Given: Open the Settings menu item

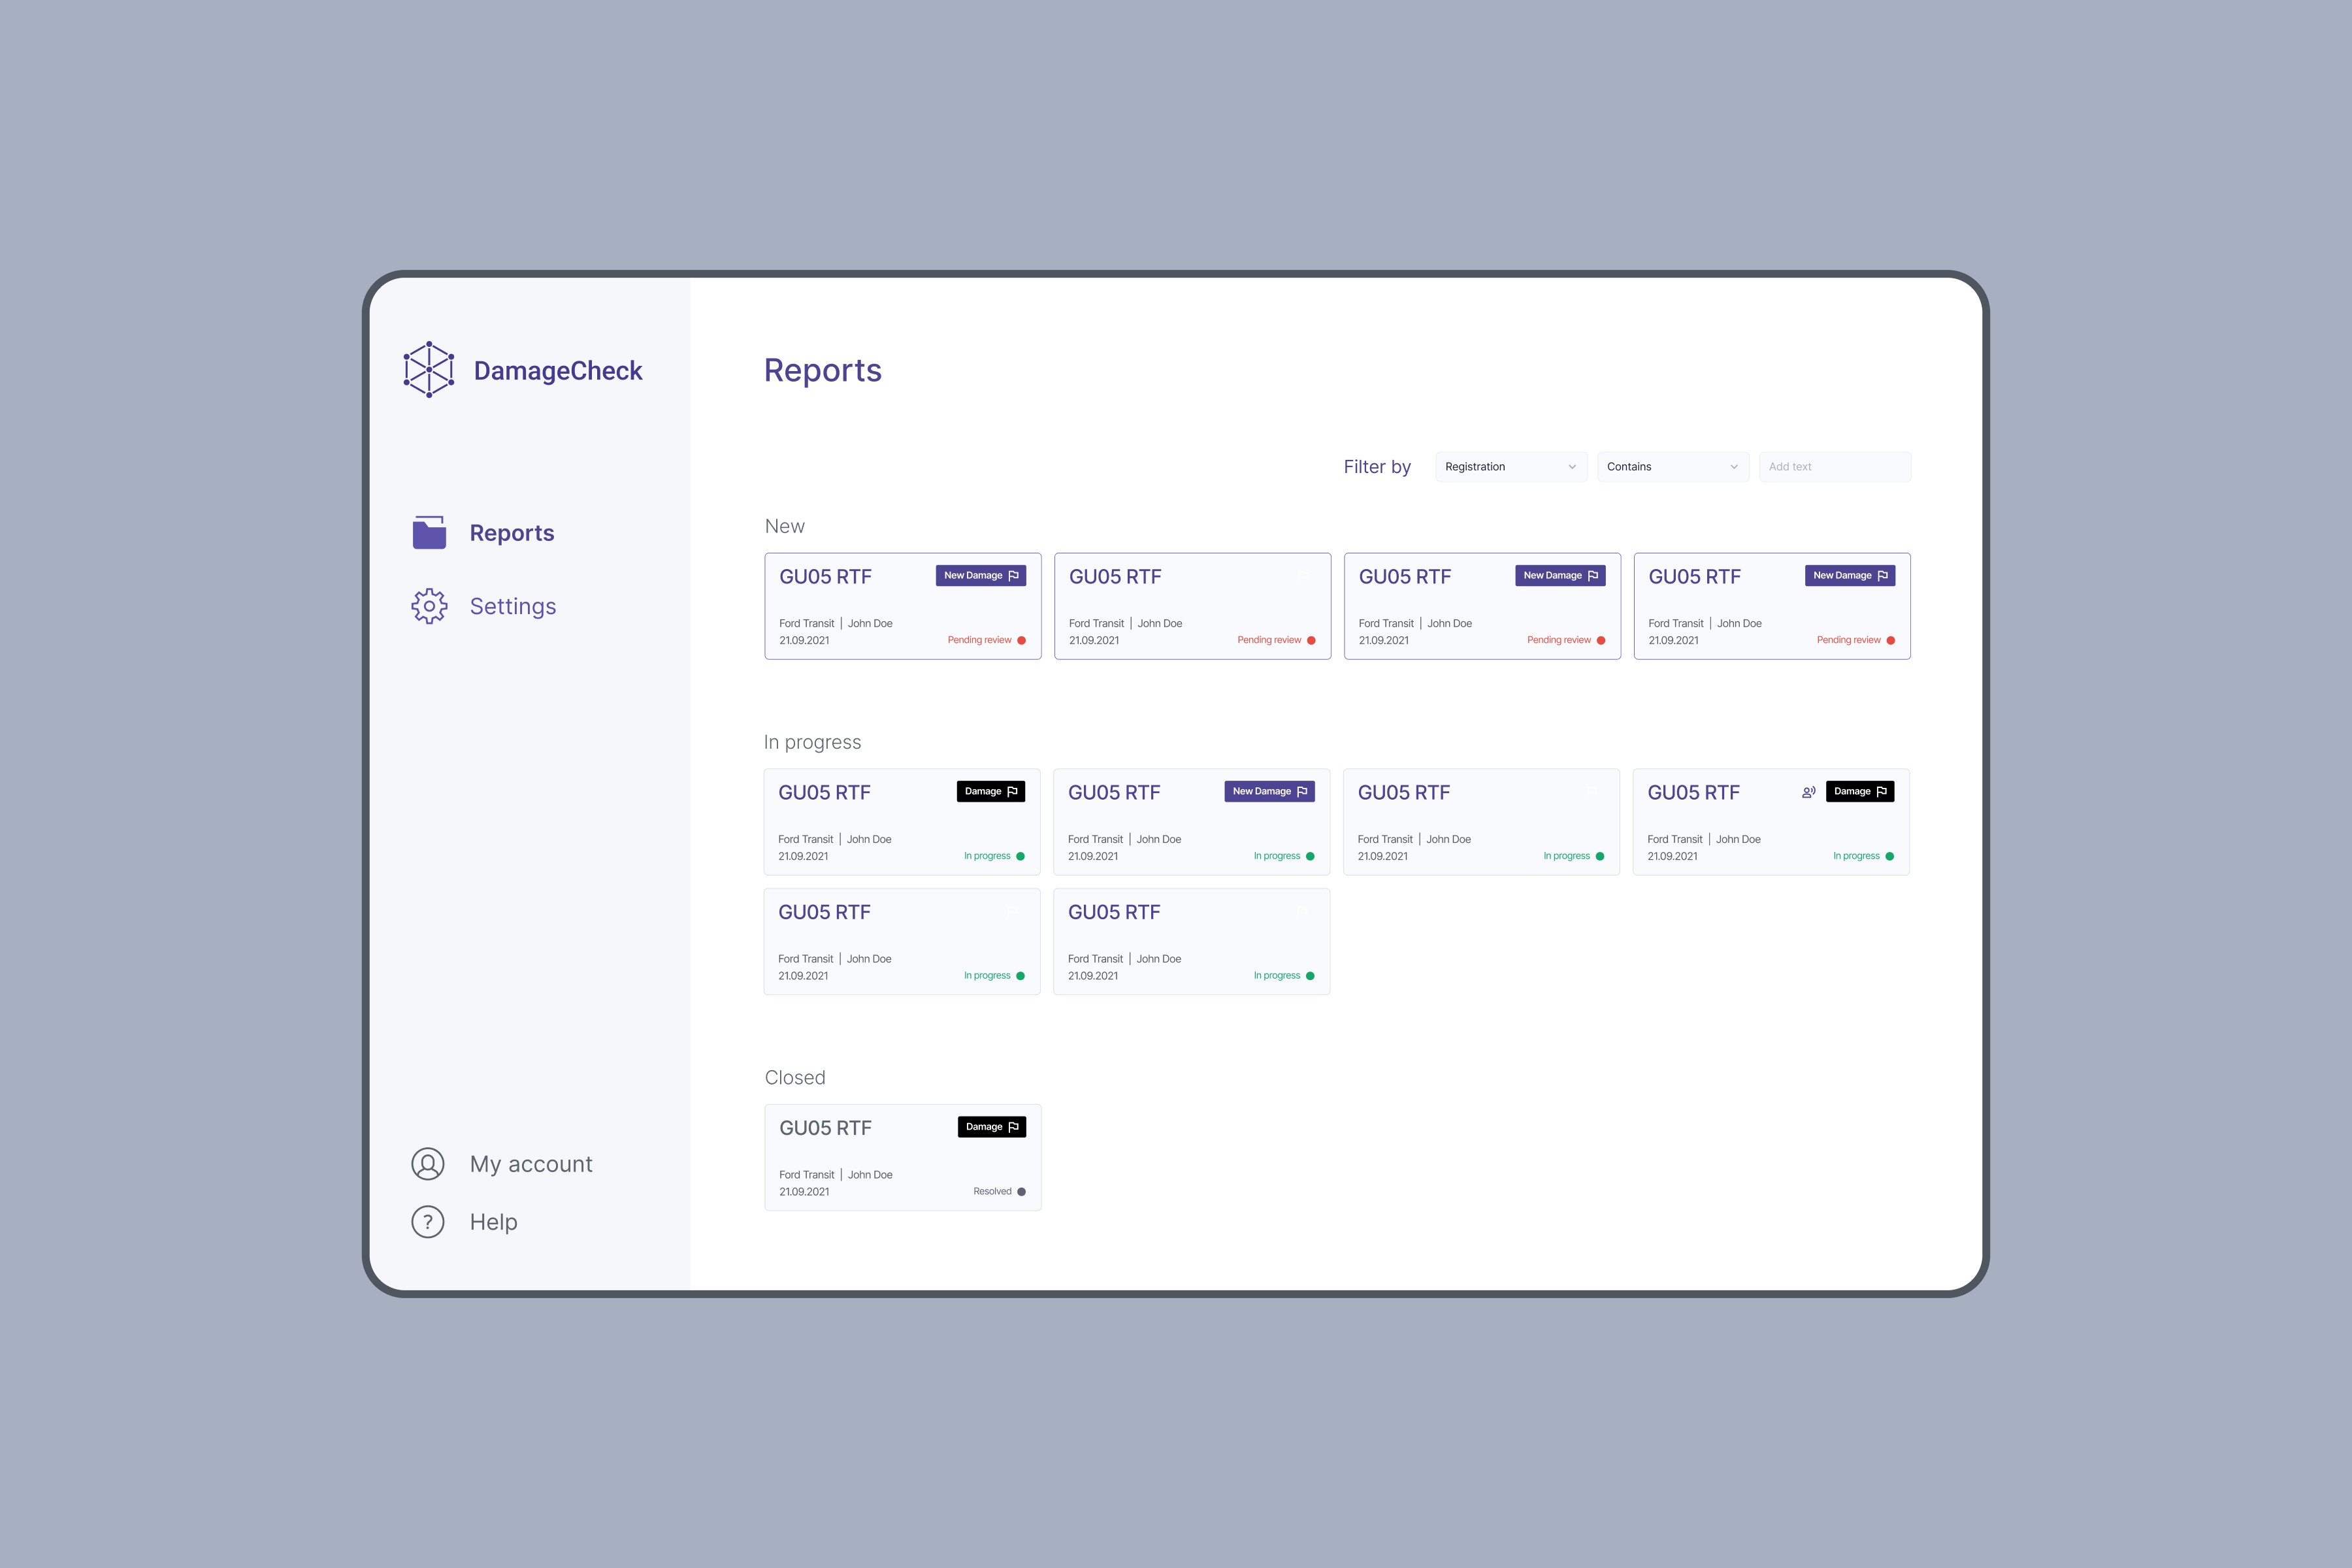Looking at the screenshot, I should tap(512, 606).
